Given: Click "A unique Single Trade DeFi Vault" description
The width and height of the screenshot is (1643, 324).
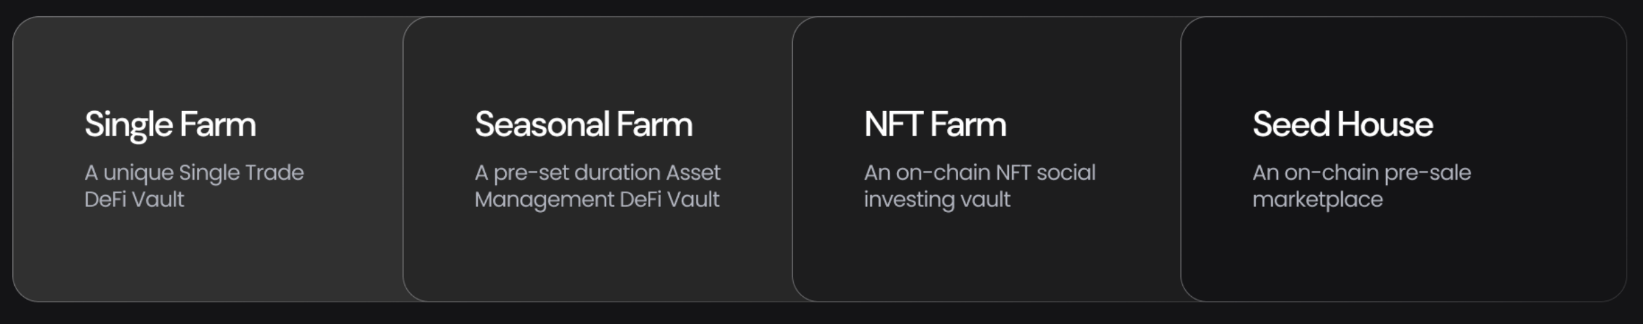Looking at the screenshot, I should [194, 186].
